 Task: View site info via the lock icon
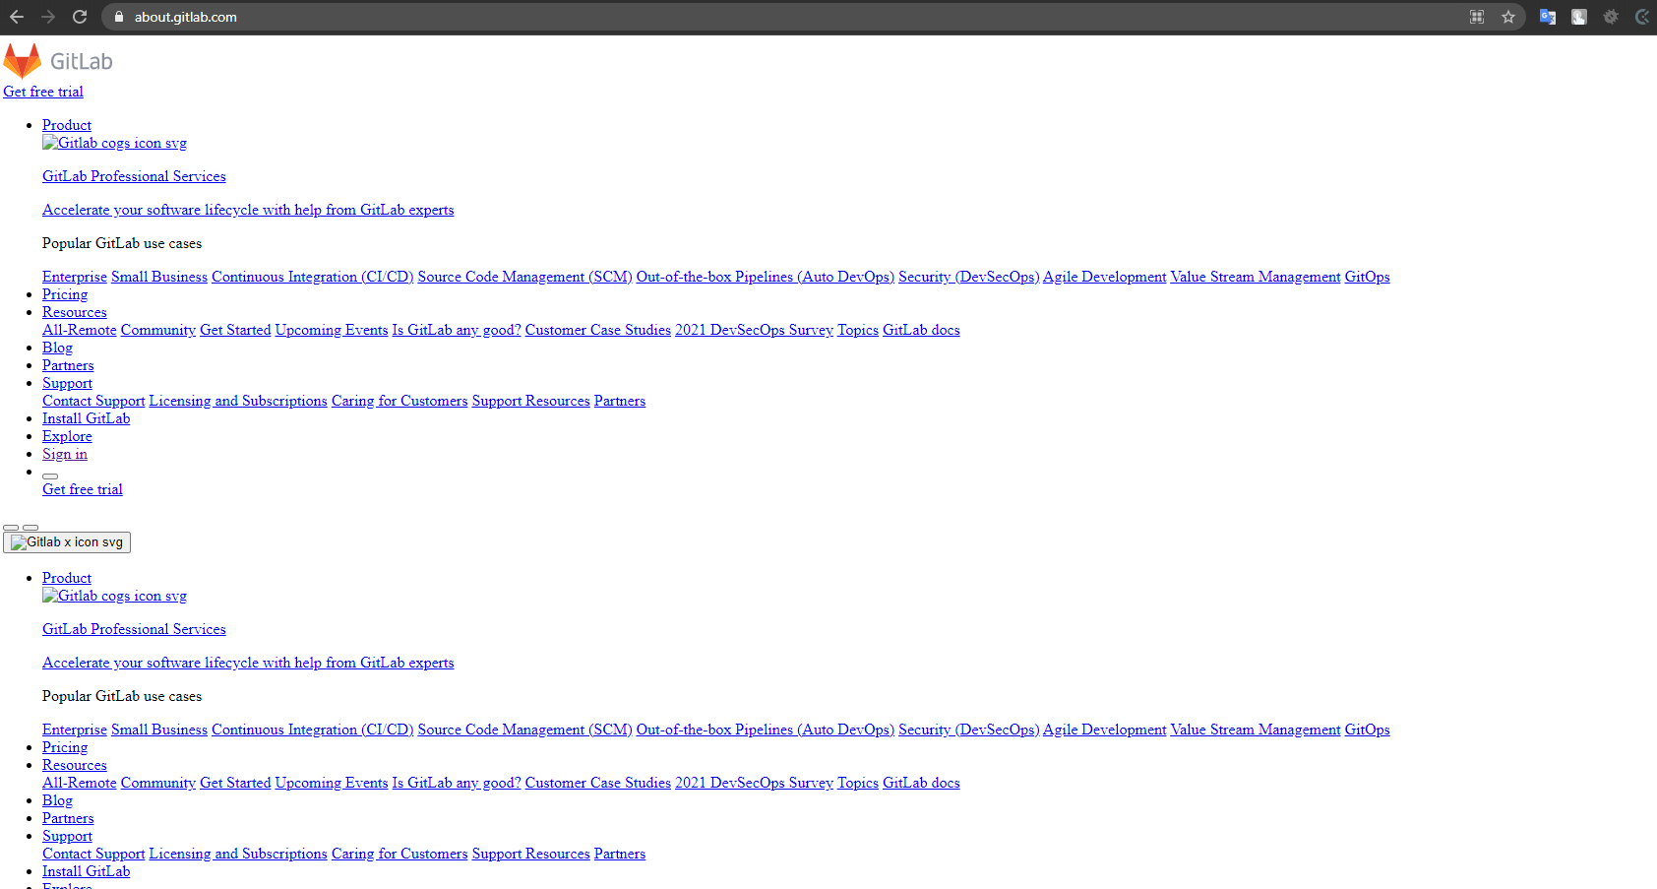click(x=119, y=17)
